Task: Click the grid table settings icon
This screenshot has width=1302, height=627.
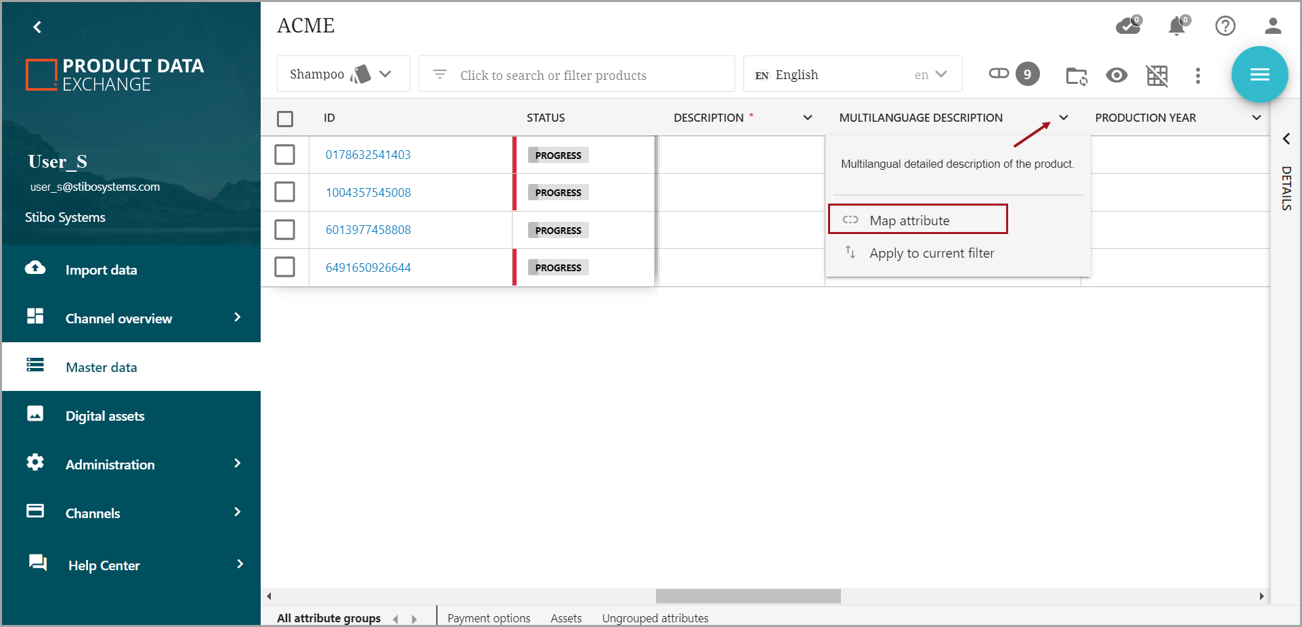Action: [1157, 75]
